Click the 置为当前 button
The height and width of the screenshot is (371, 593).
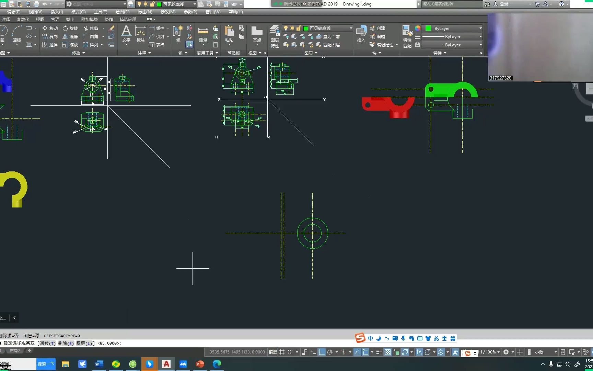(331, 36)
